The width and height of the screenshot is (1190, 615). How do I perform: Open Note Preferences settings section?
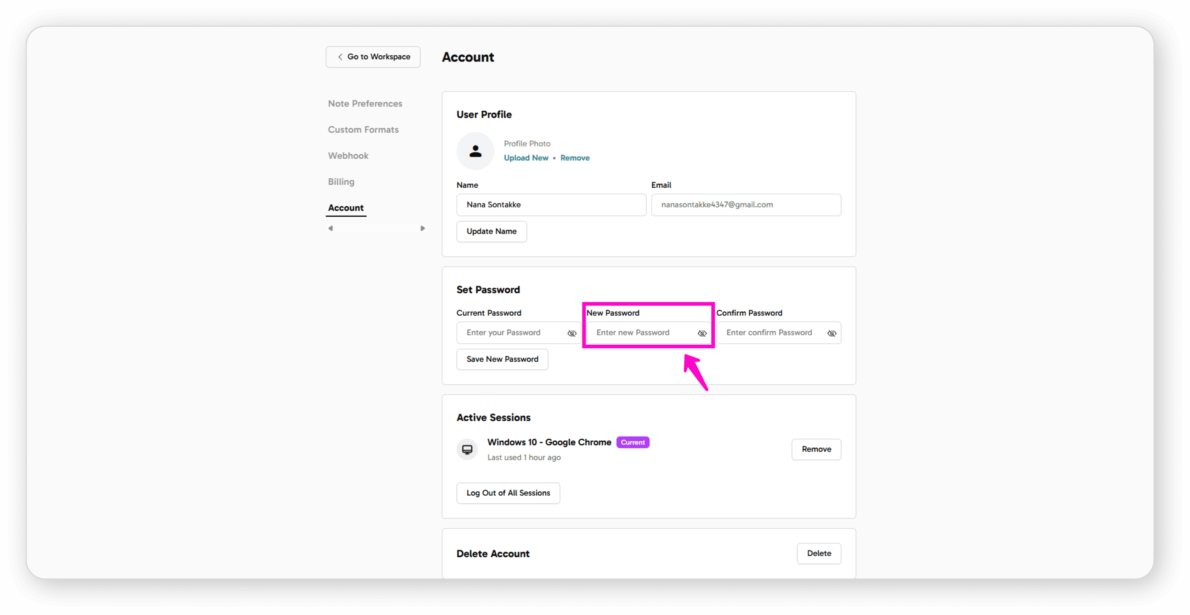(x=365, y=104)
